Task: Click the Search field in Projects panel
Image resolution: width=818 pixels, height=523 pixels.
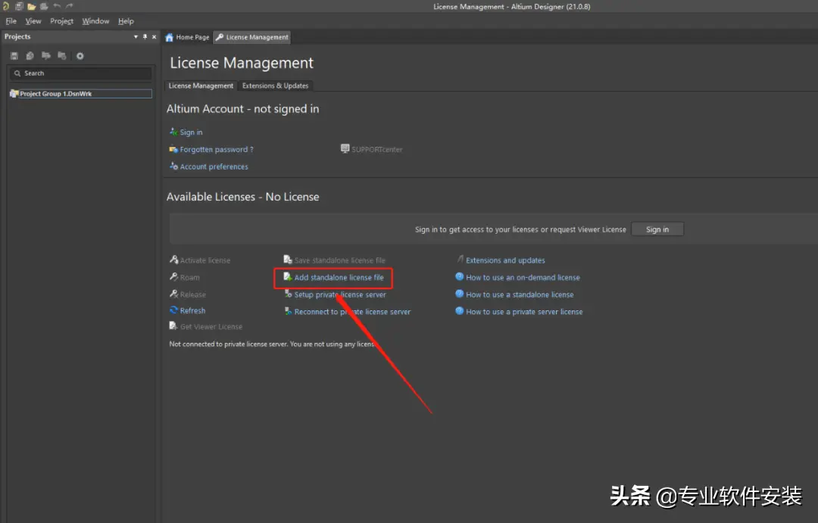Action: point(81,73)
